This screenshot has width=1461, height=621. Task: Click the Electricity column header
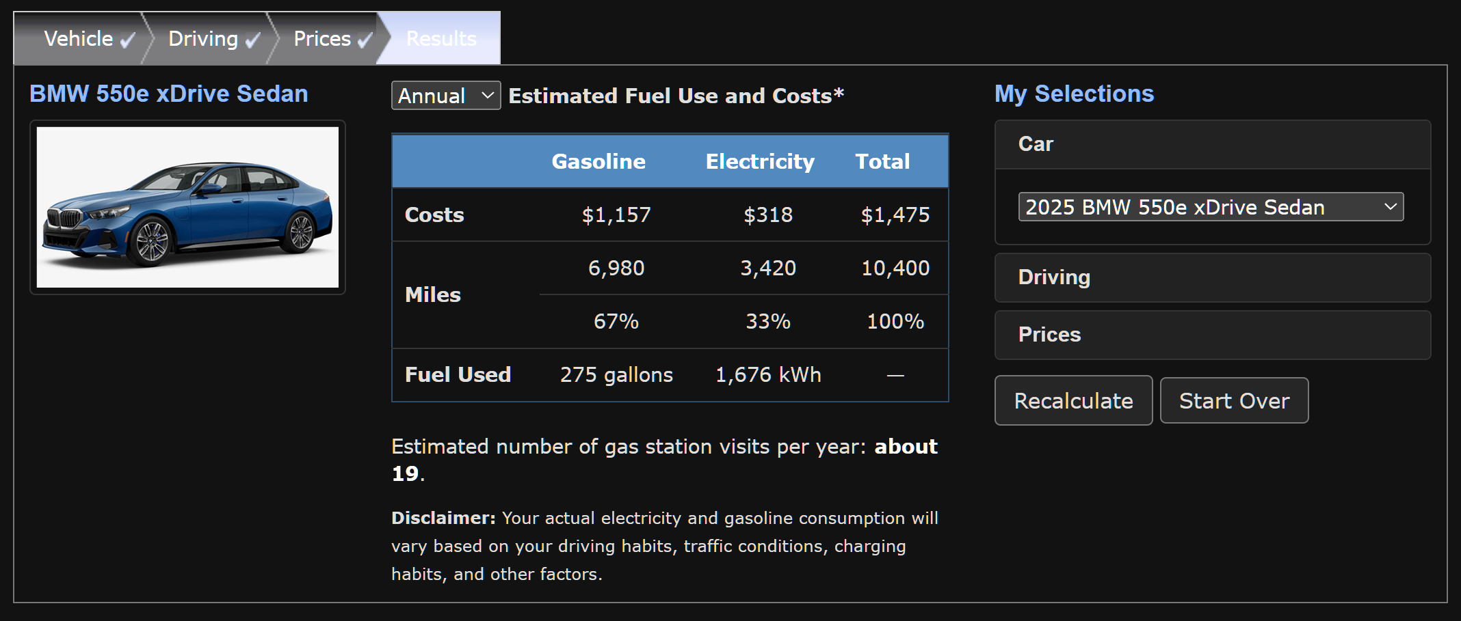[x=760, y=161]
